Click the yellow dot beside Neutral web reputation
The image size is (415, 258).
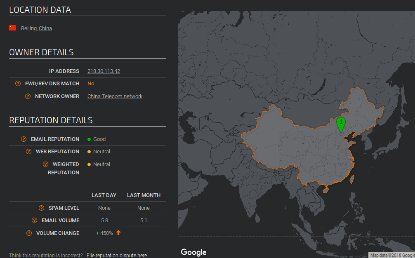coord(88,151)
